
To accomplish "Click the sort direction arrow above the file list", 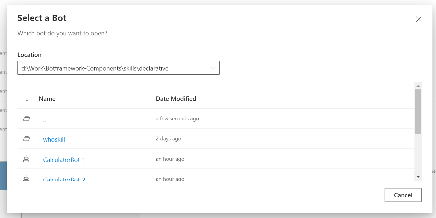I will [27, 99].
